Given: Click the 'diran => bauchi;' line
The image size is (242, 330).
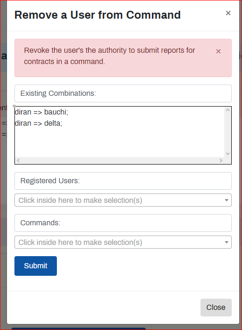Looking at the screenshot, I should (x=41, y=112).
